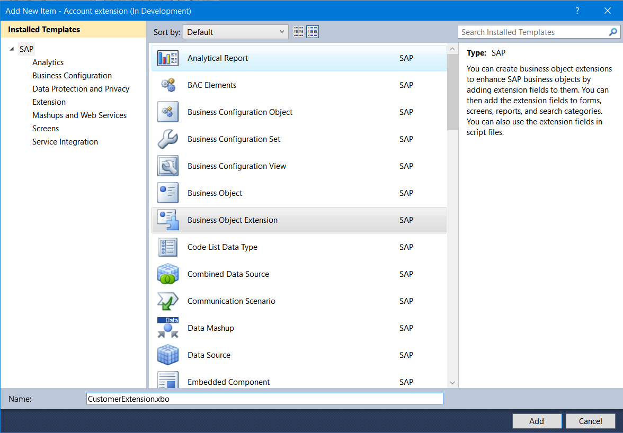Viewport: 623px width, 433px height.
Task: Pick the Code List Data Type icon
Action: 168,247
